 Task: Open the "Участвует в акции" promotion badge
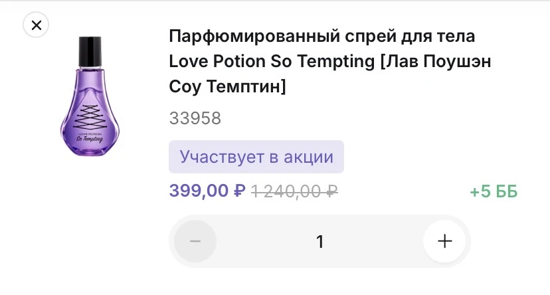(256, 157)
